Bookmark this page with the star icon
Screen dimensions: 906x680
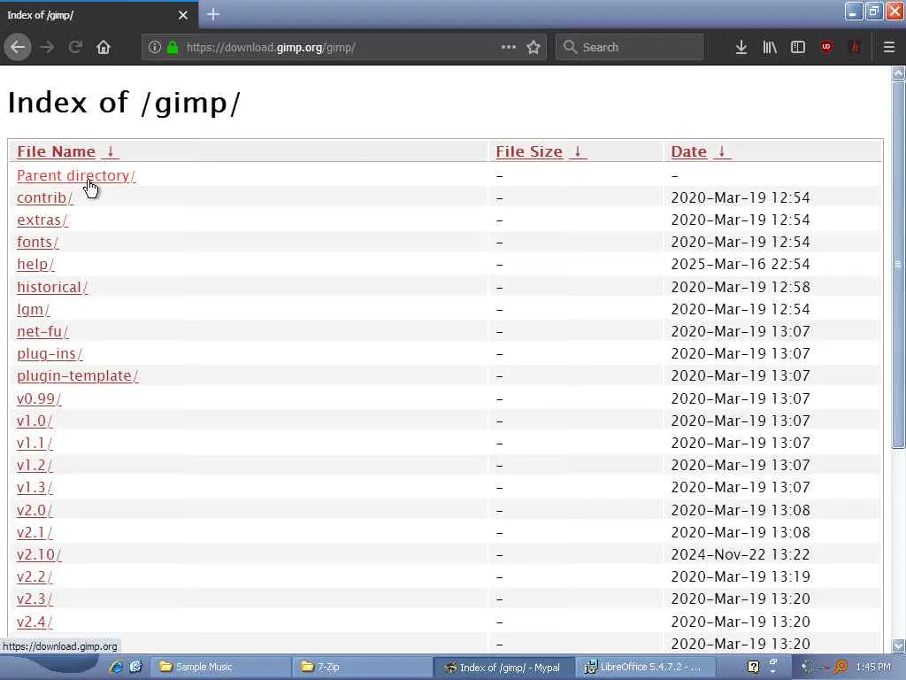click(534, 48)
